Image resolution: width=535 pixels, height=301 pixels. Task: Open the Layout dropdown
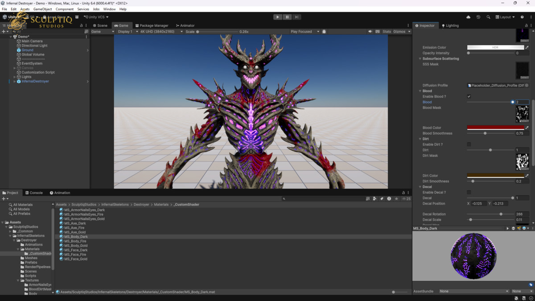pyautogui.click(x=505, y=17)
